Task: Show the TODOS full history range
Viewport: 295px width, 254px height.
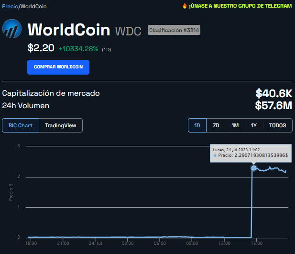Action: tap(277, 125)
